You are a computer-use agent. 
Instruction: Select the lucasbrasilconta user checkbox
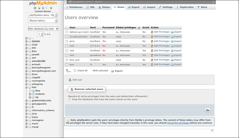pos(67,37)
